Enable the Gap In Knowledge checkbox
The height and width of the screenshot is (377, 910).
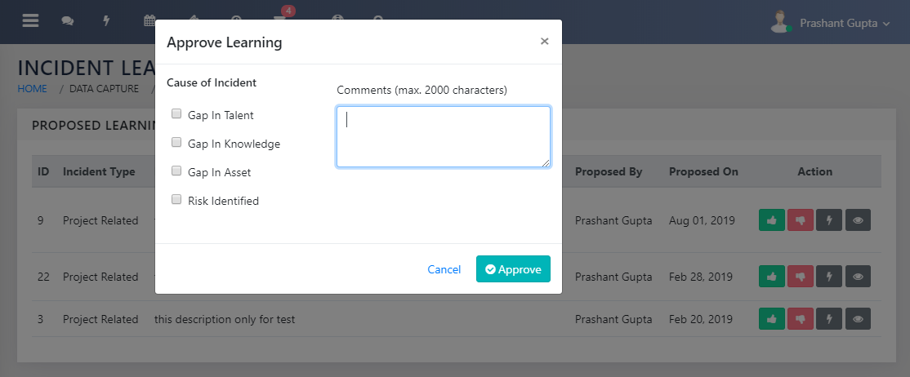176,143
